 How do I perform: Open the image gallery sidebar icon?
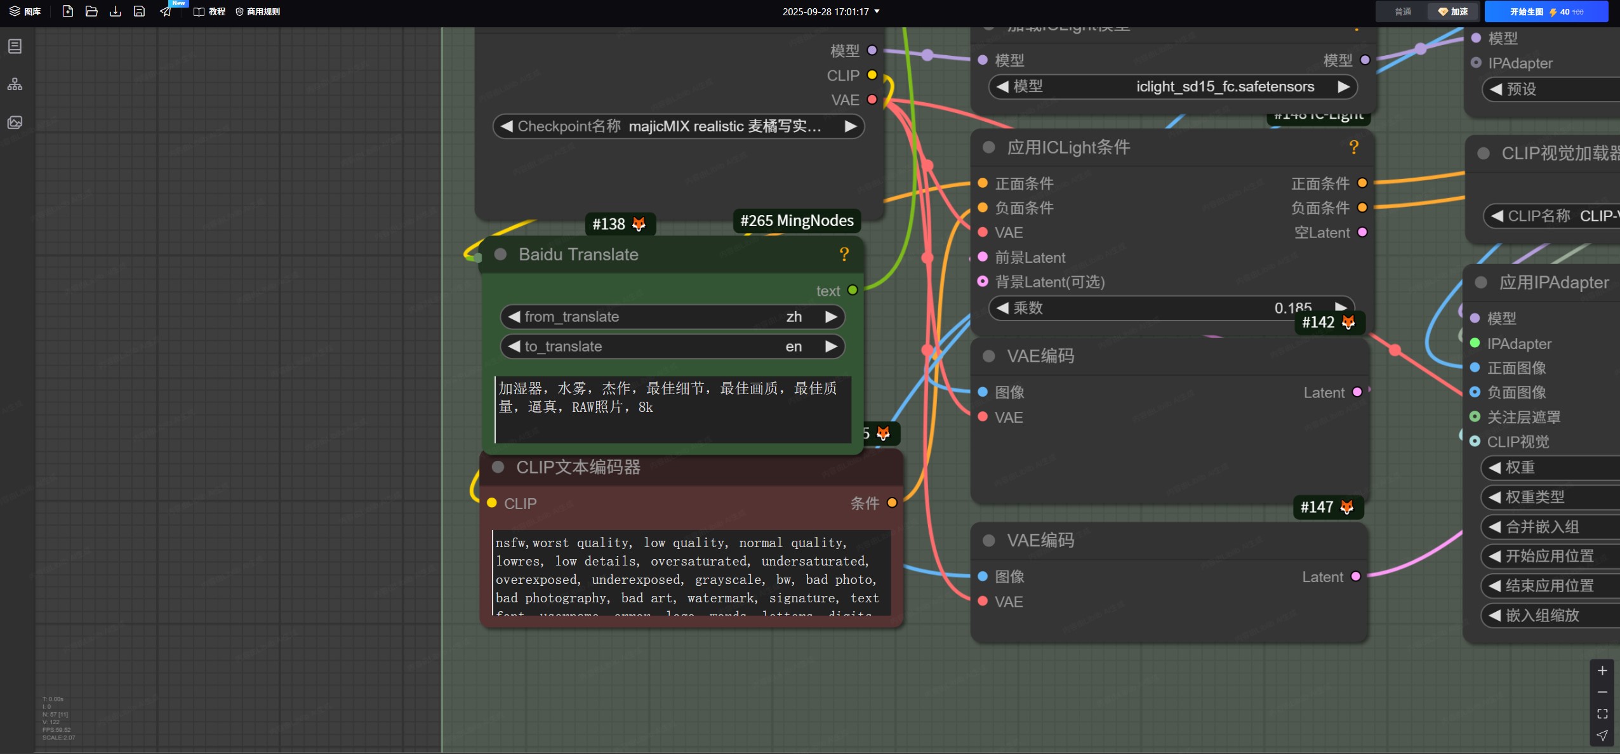click(15, 122)
